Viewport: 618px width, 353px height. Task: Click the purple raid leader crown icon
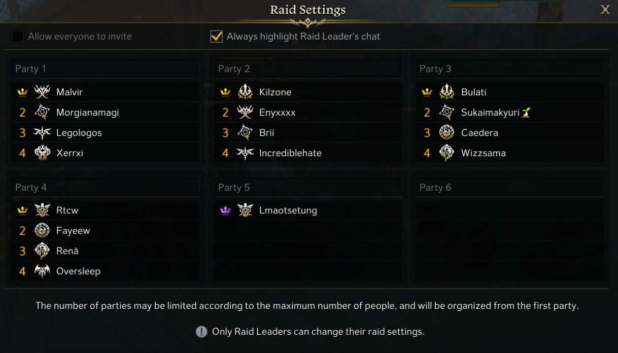click(225, 210)
